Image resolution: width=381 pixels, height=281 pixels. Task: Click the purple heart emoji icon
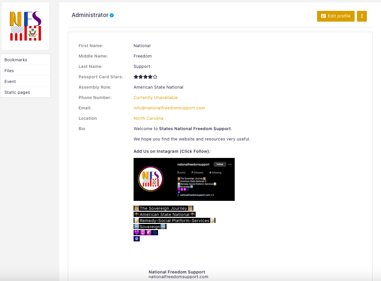136,233
